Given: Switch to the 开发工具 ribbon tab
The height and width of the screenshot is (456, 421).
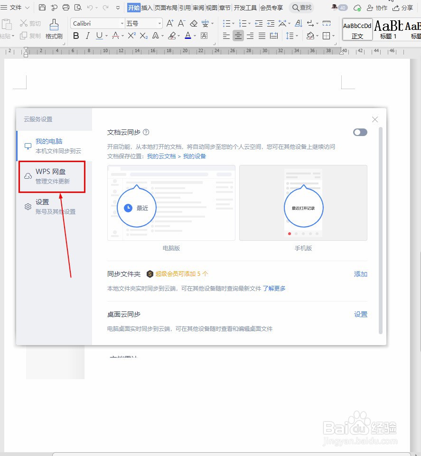Looking at the screenshot, I should pyautogui.click(x=245, y=8).
